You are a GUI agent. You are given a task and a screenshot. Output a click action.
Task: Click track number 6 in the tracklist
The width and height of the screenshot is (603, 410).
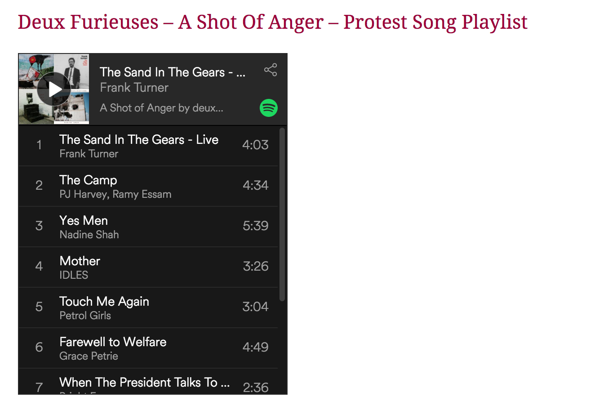point(39,347)
